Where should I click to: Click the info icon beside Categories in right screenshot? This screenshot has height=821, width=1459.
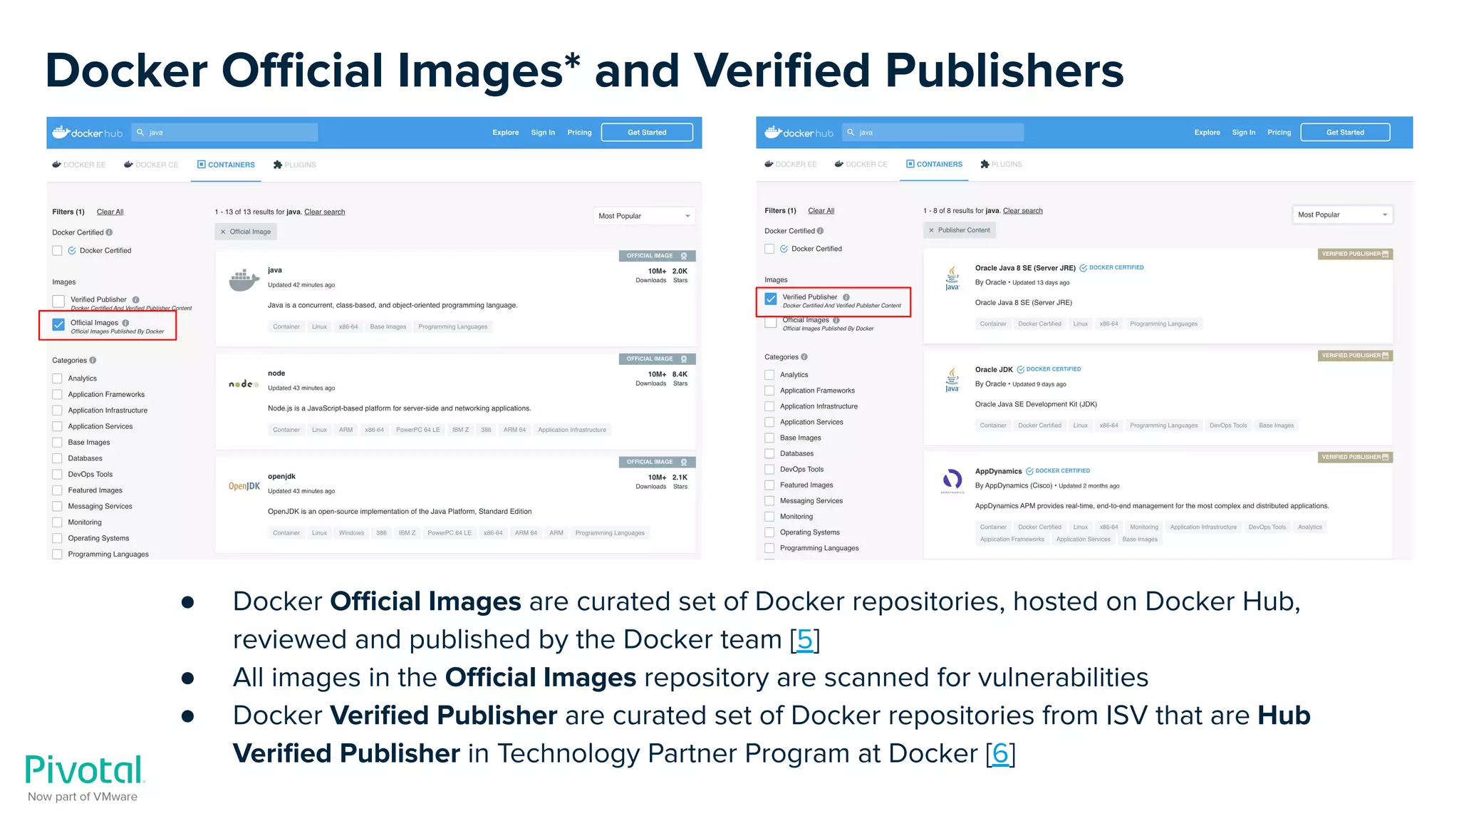804,357
